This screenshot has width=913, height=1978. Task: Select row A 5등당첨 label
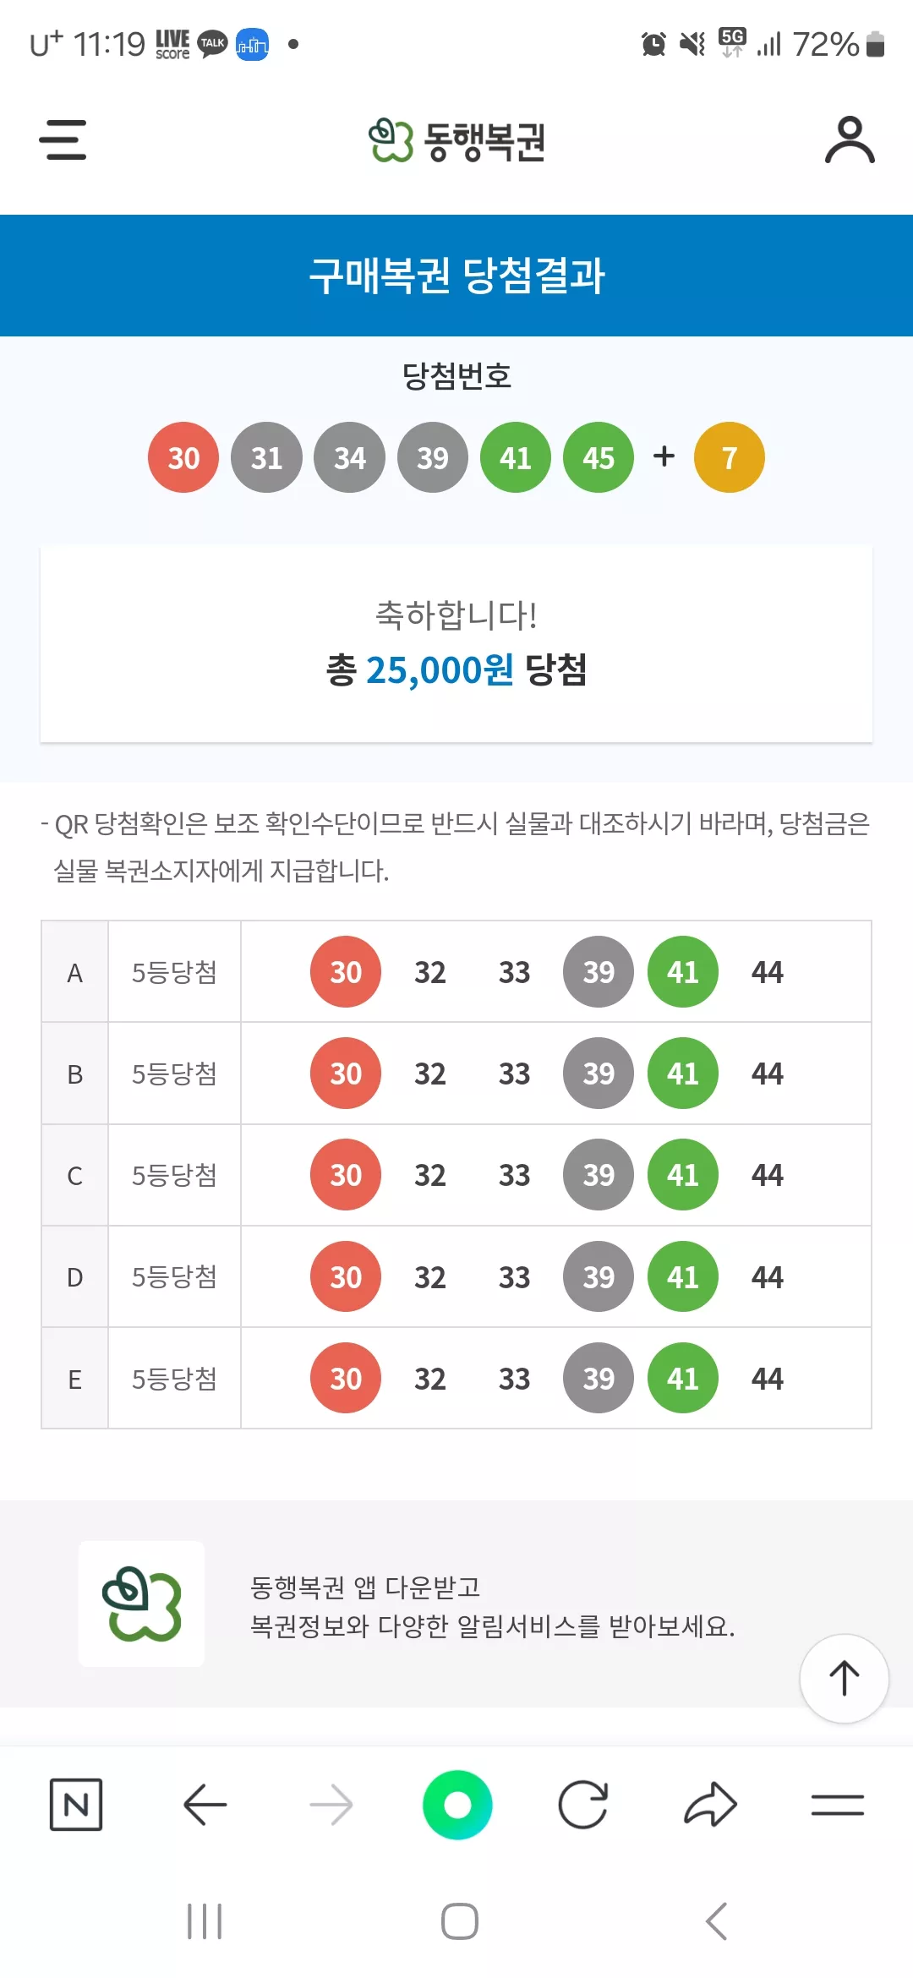pyautogui.click(x=174, y=972)
